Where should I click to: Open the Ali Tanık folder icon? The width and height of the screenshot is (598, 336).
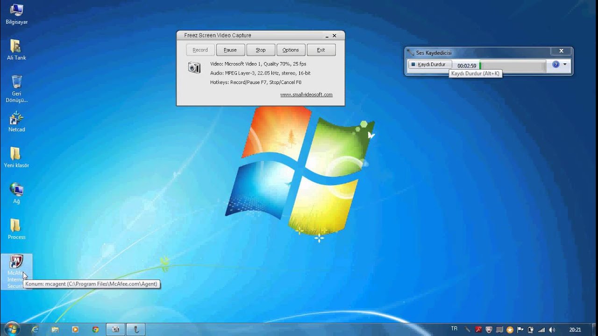tap(16, 50)
